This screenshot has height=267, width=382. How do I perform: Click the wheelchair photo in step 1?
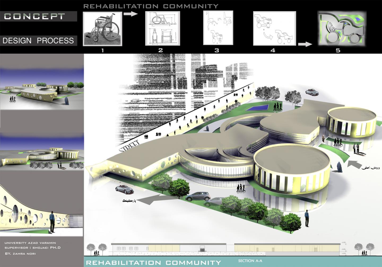click(x=103, y=29)
